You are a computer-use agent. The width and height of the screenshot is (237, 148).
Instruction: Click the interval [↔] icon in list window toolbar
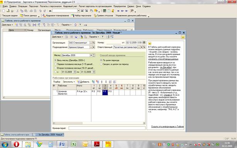tap(34, 25)
